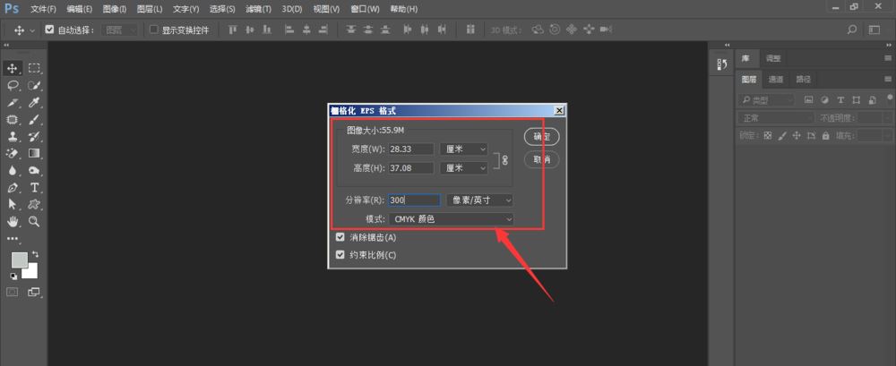Select the Hand tool

(12, 221)
